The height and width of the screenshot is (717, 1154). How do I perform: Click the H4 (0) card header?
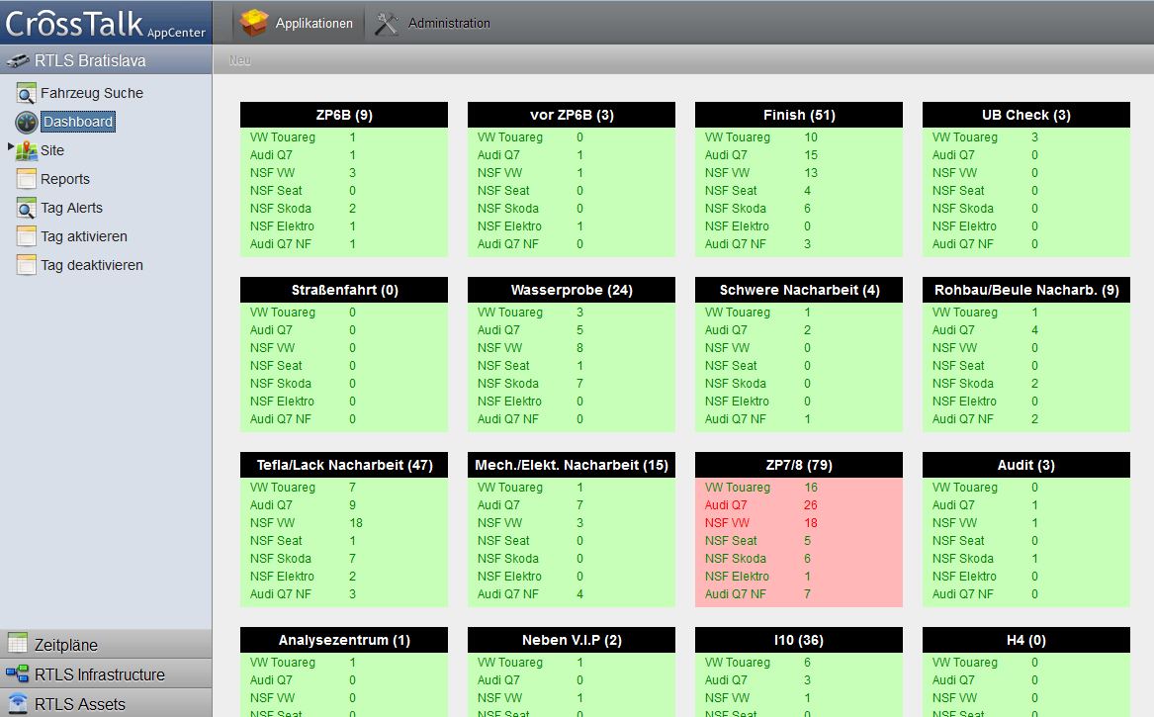pos(1025,641)
